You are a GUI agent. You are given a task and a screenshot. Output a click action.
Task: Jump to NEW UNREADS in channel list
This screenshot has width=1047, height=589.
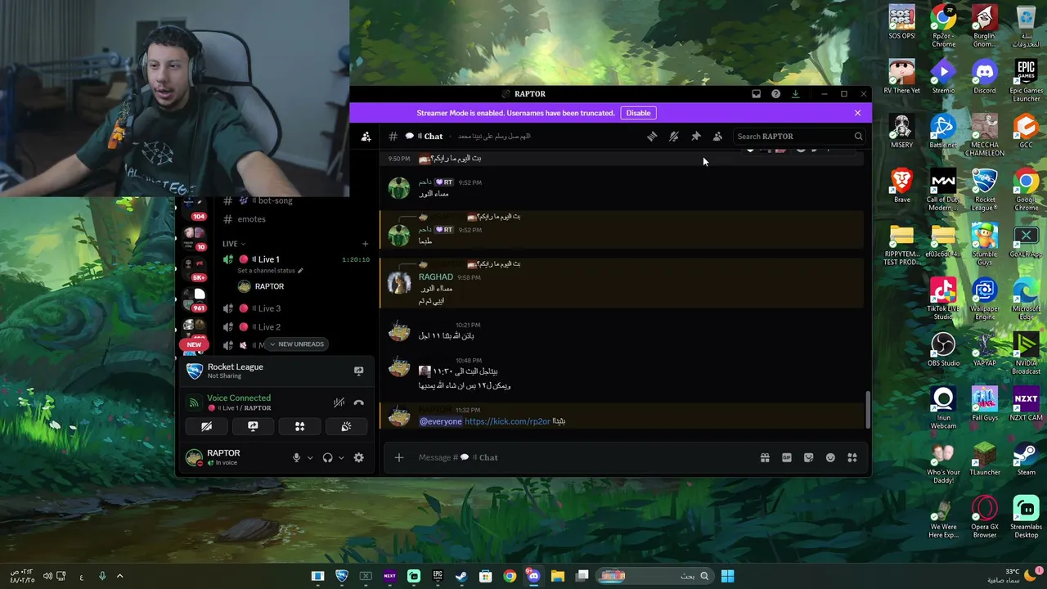(x=296, y=344)
